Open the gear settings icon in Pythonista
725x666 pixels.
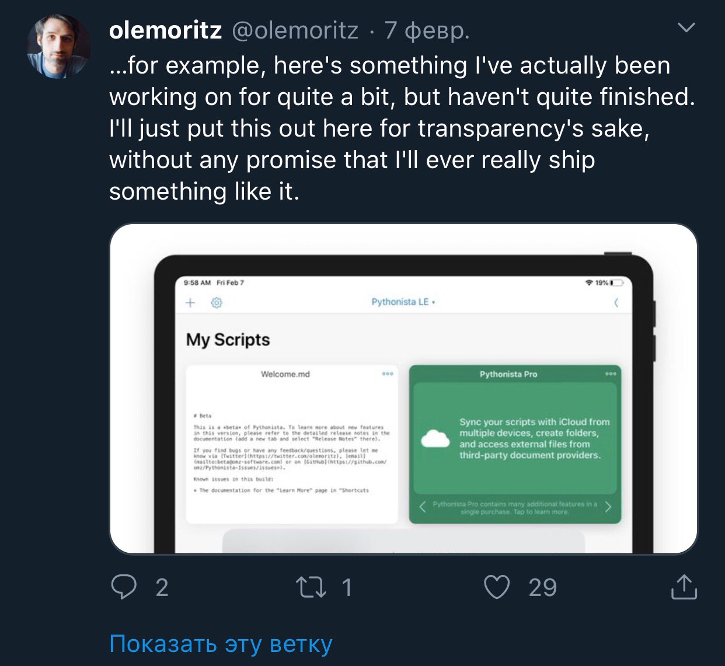(x=217, y=302)
